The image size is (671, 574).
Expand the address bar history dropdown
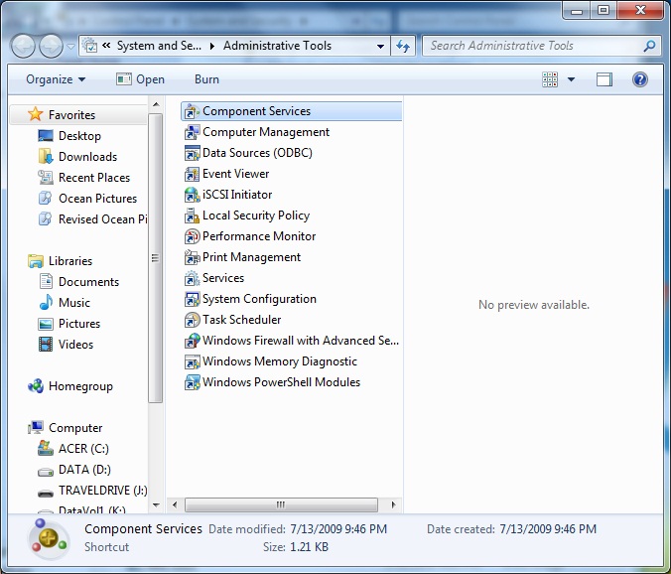[x=380, y=47]
